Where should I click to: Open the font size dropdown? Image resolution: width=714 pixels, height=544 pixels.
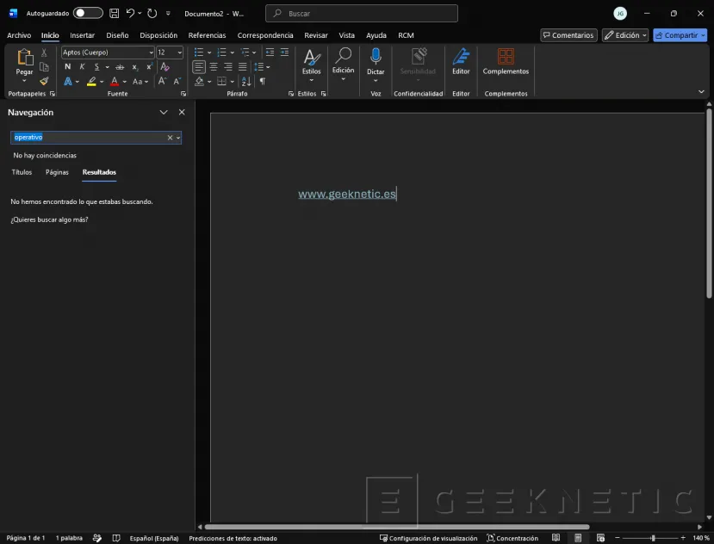[179, 53]
